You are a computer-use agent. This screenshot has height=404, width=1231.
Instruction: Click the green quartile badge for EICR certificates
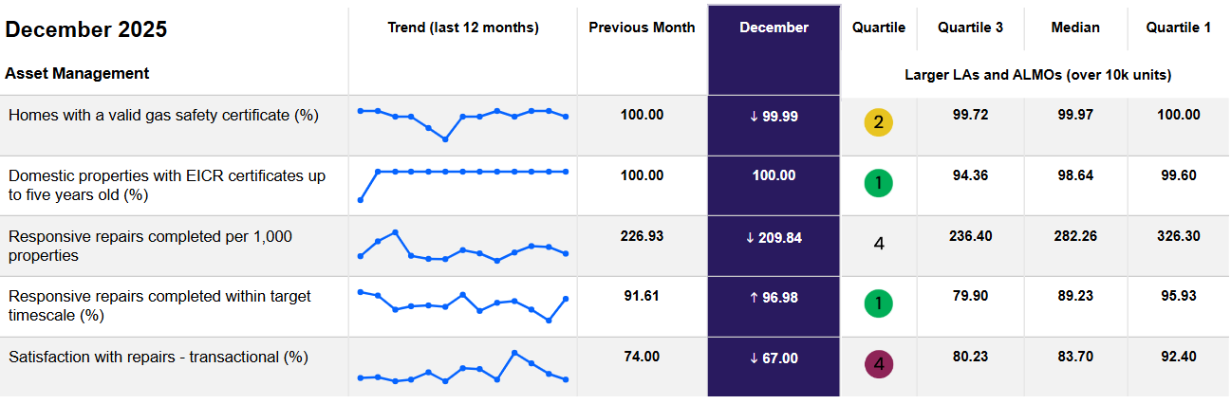879,183
